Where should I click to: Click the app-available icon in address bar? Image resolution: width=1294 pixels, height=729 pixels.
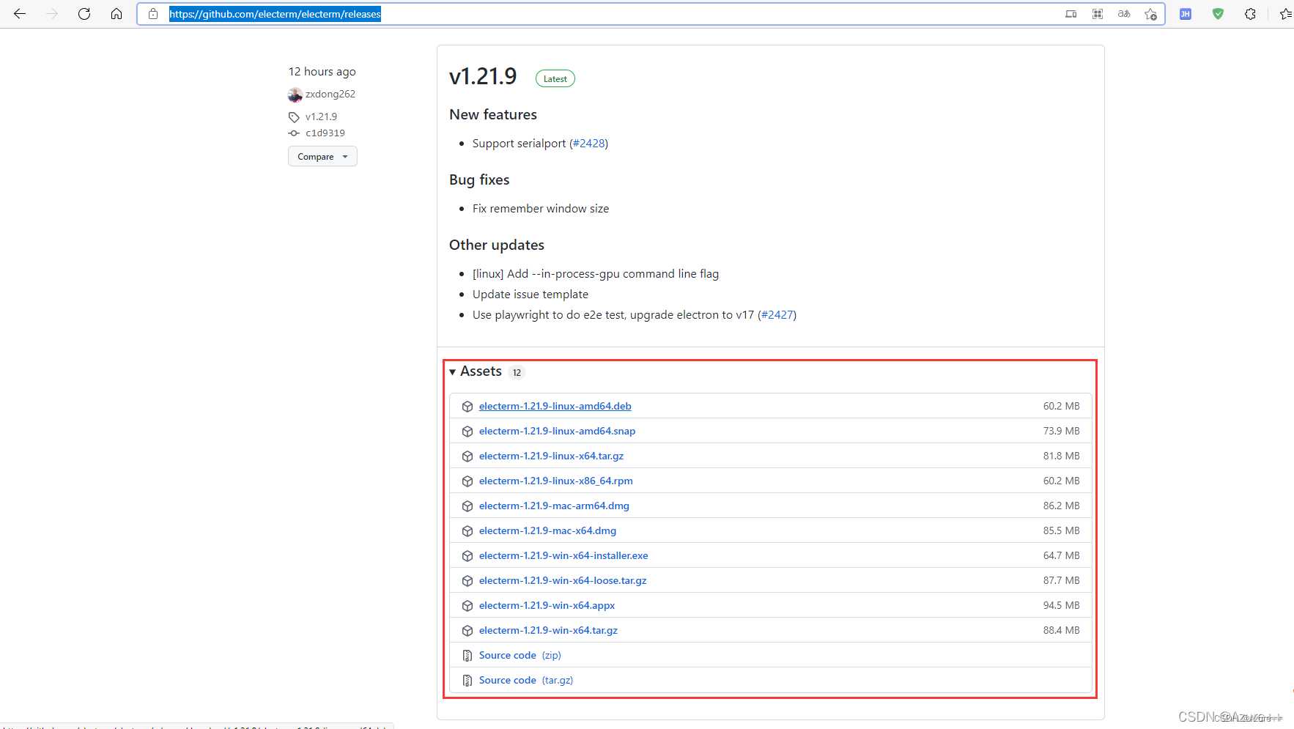pos(1071,14)
